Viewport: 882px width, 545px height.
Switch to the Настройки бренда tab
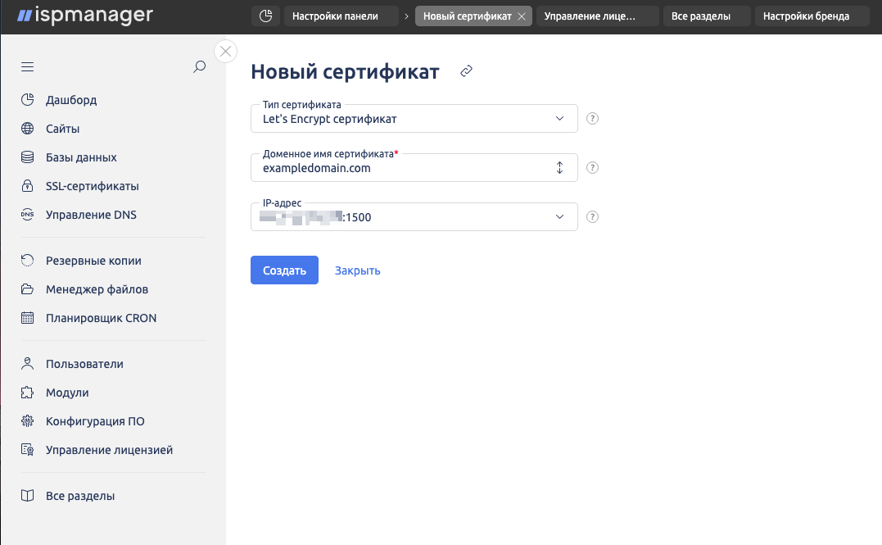(806, 16)
